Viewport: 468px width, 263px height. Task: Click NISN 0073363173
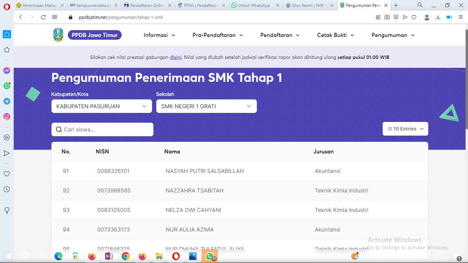113,229
